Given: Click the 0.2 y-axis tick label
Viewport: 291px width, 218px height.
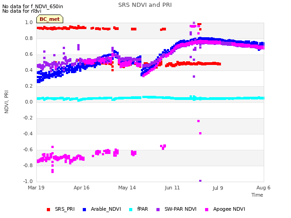Looking at the screenshot, I should (29, 86).
